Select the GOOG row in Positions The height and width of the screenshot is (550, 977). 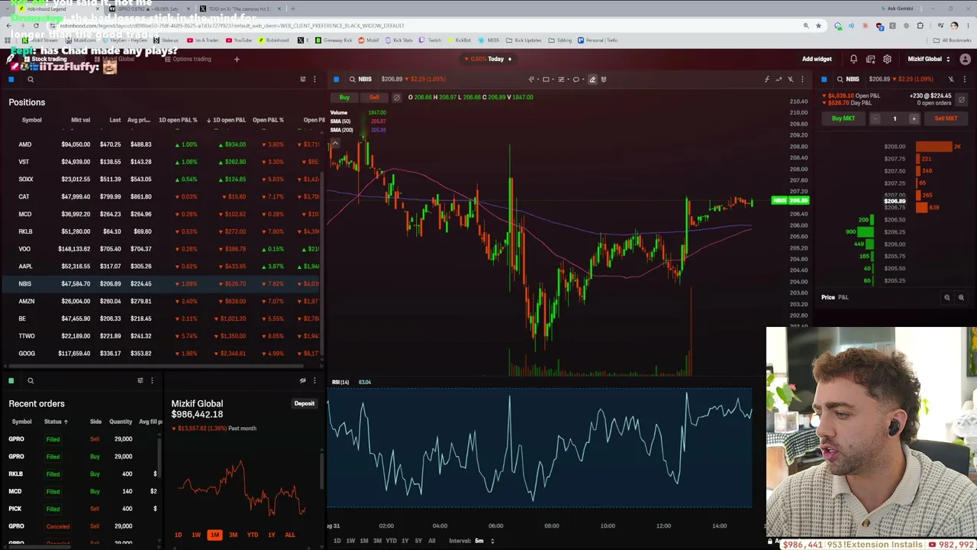[x=162, y=354]
